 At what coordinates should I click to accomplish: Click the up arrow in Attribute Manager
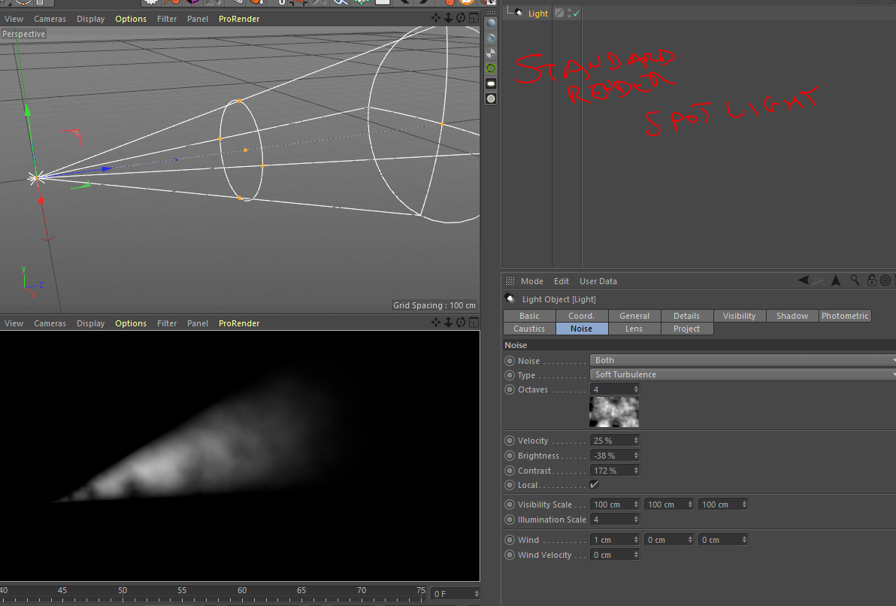835,280
